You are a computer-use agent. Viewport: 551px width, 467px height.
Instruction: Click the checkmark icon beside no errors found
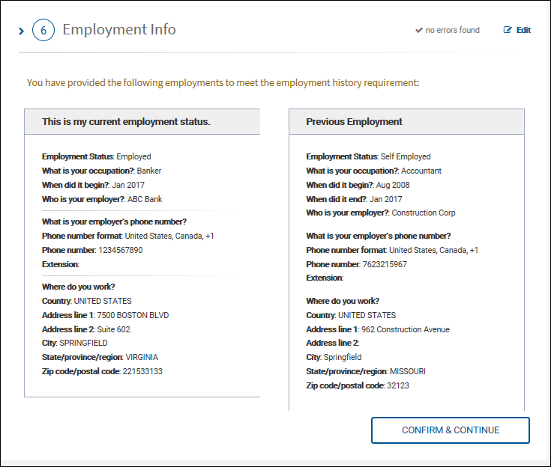419,31
